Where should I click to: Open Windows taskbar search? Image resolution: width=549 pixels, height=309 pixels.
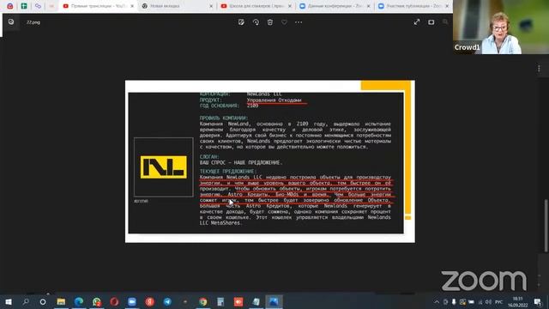(x=26, y=301)
